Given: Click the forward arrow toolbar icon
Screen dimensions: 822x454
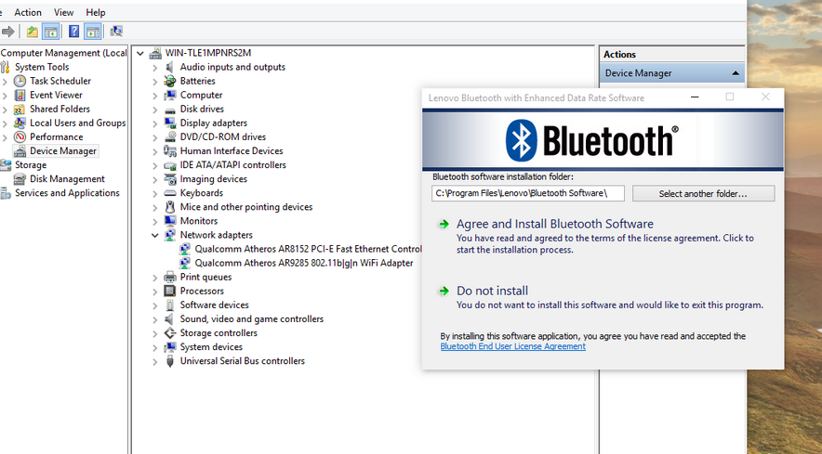Looking at the screenshot, I should [x=7, y=32].
